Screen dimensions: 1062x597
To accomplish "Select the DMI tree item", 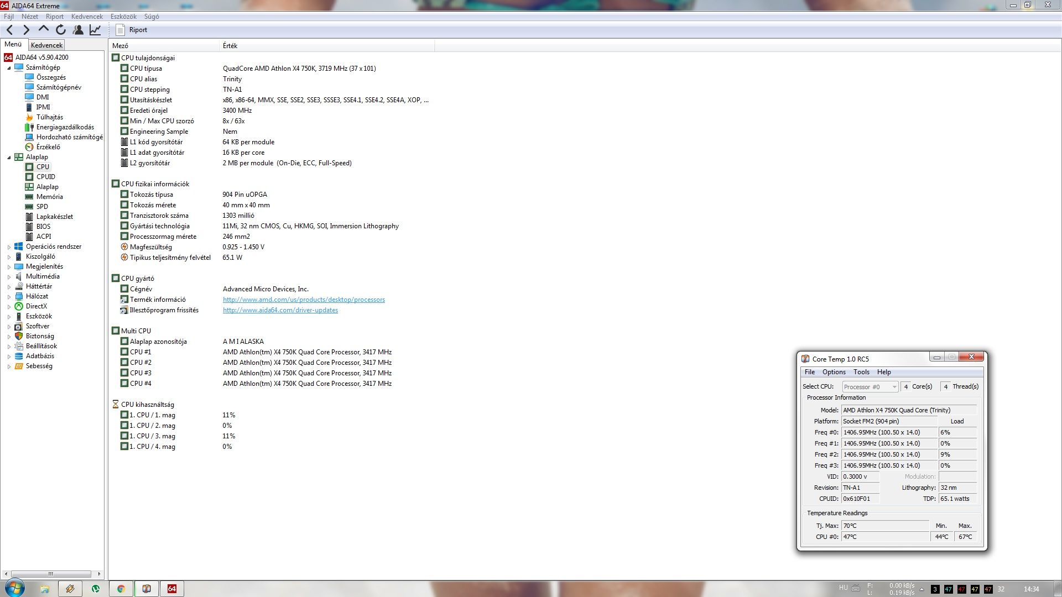I will click(x=43, y=97).
